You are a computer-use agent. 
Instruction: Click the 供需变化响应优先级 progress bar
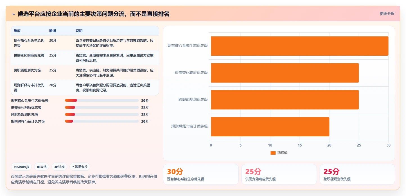click(x=102, y=107)
